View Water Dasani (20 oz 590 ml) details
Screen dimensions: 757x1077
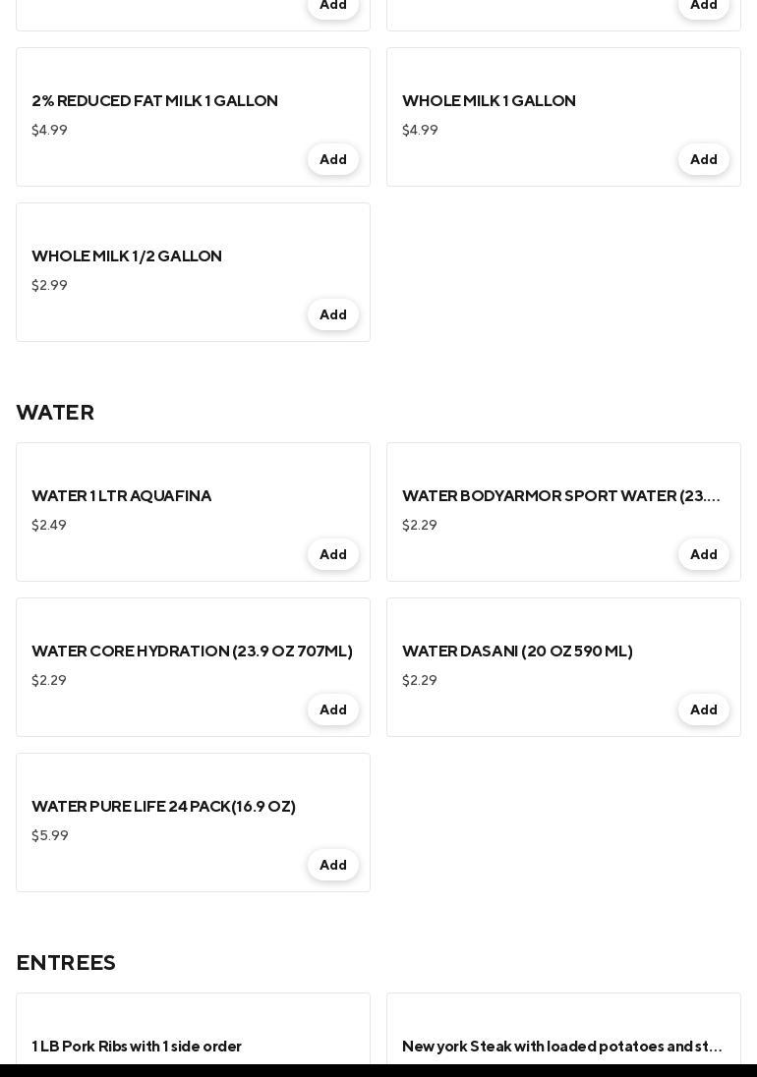click(517, 652)
